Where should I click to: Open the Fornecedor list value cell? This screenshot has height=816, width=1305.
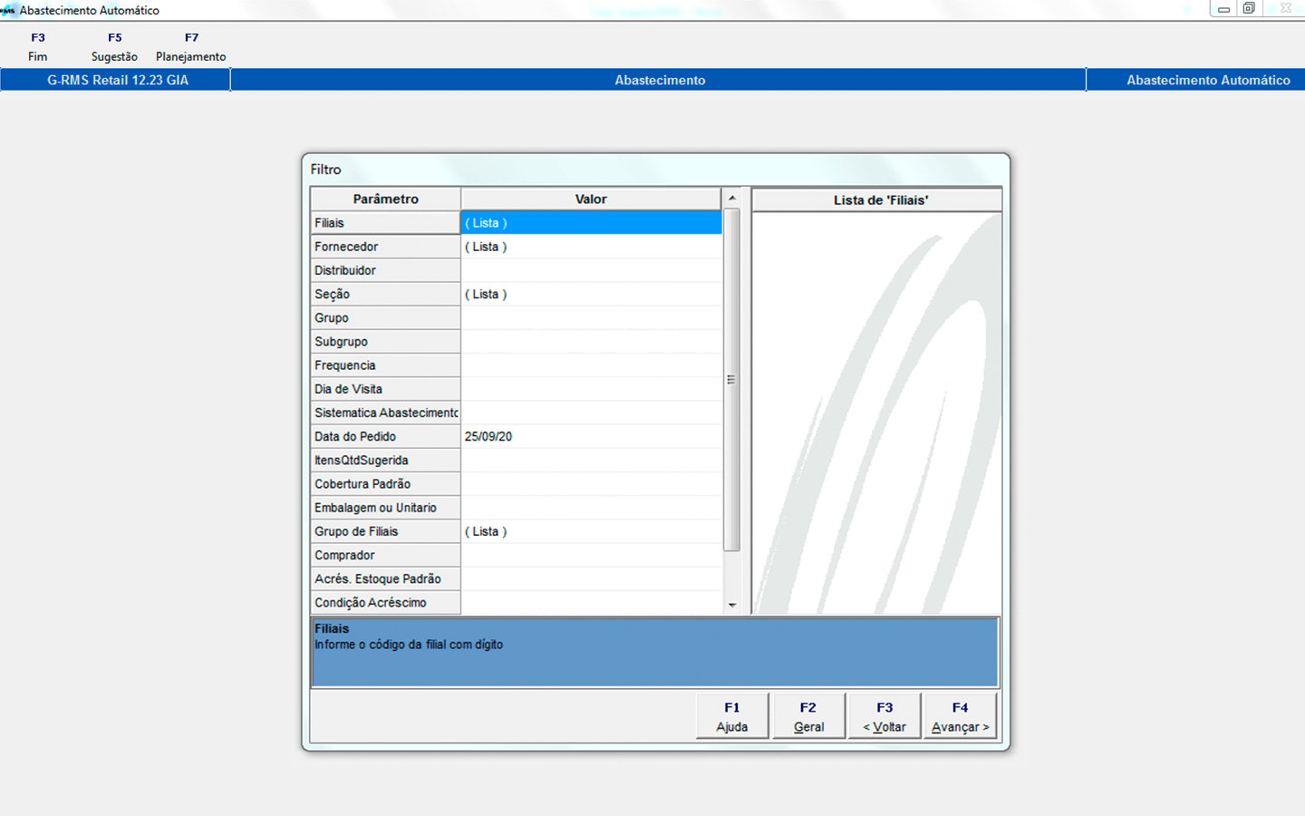pos(591,247)
